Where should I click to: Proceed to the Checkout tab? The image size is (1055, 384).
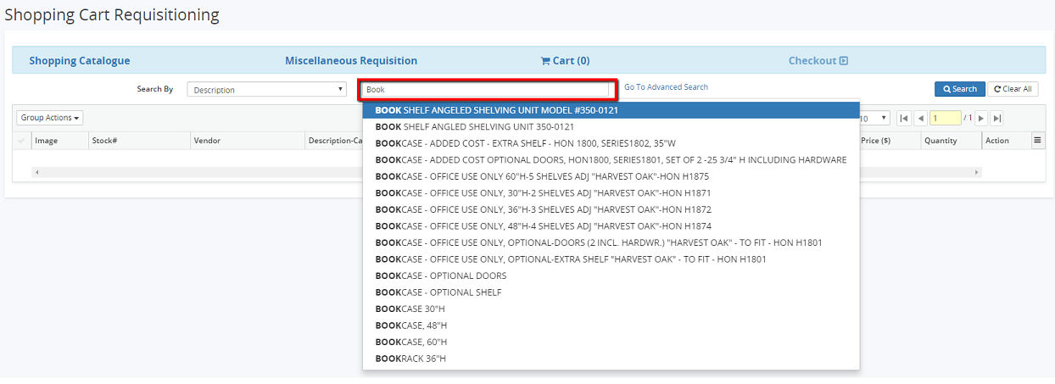point(818,61)
